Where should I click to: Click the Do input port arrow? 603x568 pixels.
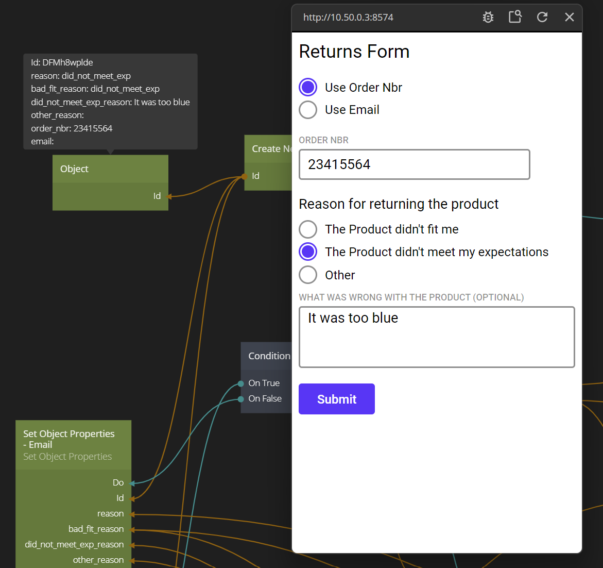(132, 483)
